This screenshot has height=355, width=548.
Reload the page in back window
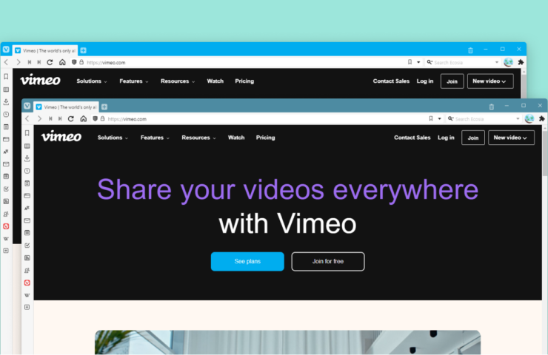click(x=50, y=62)
